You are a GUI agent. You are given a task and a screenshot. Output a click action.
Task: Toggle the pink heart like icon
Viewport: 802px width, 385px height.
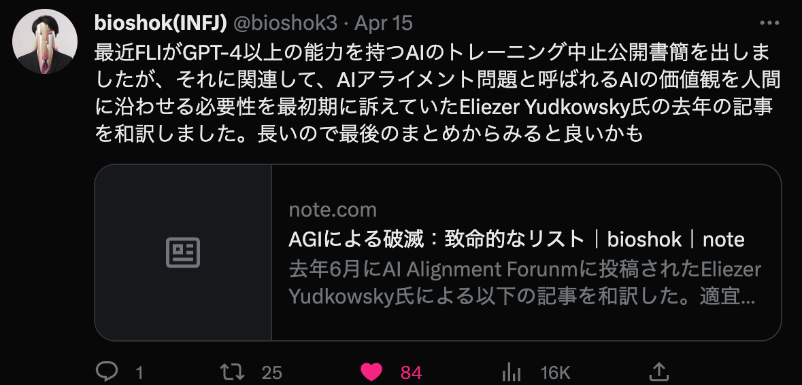pyautogui.click(x=371, y=372)
